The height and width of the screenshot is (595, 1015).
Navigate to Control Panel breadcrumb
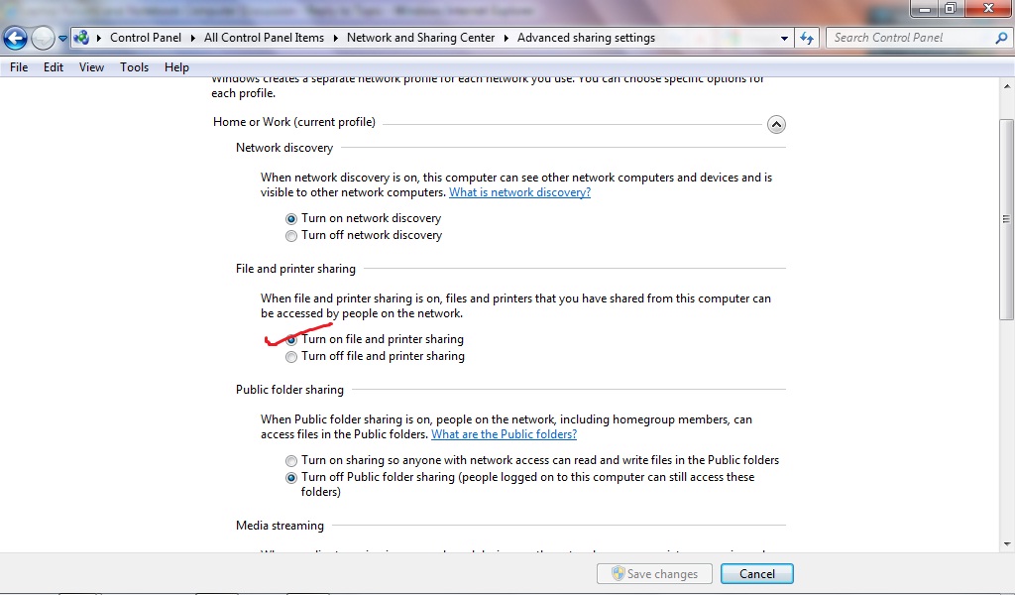(146, 38)
